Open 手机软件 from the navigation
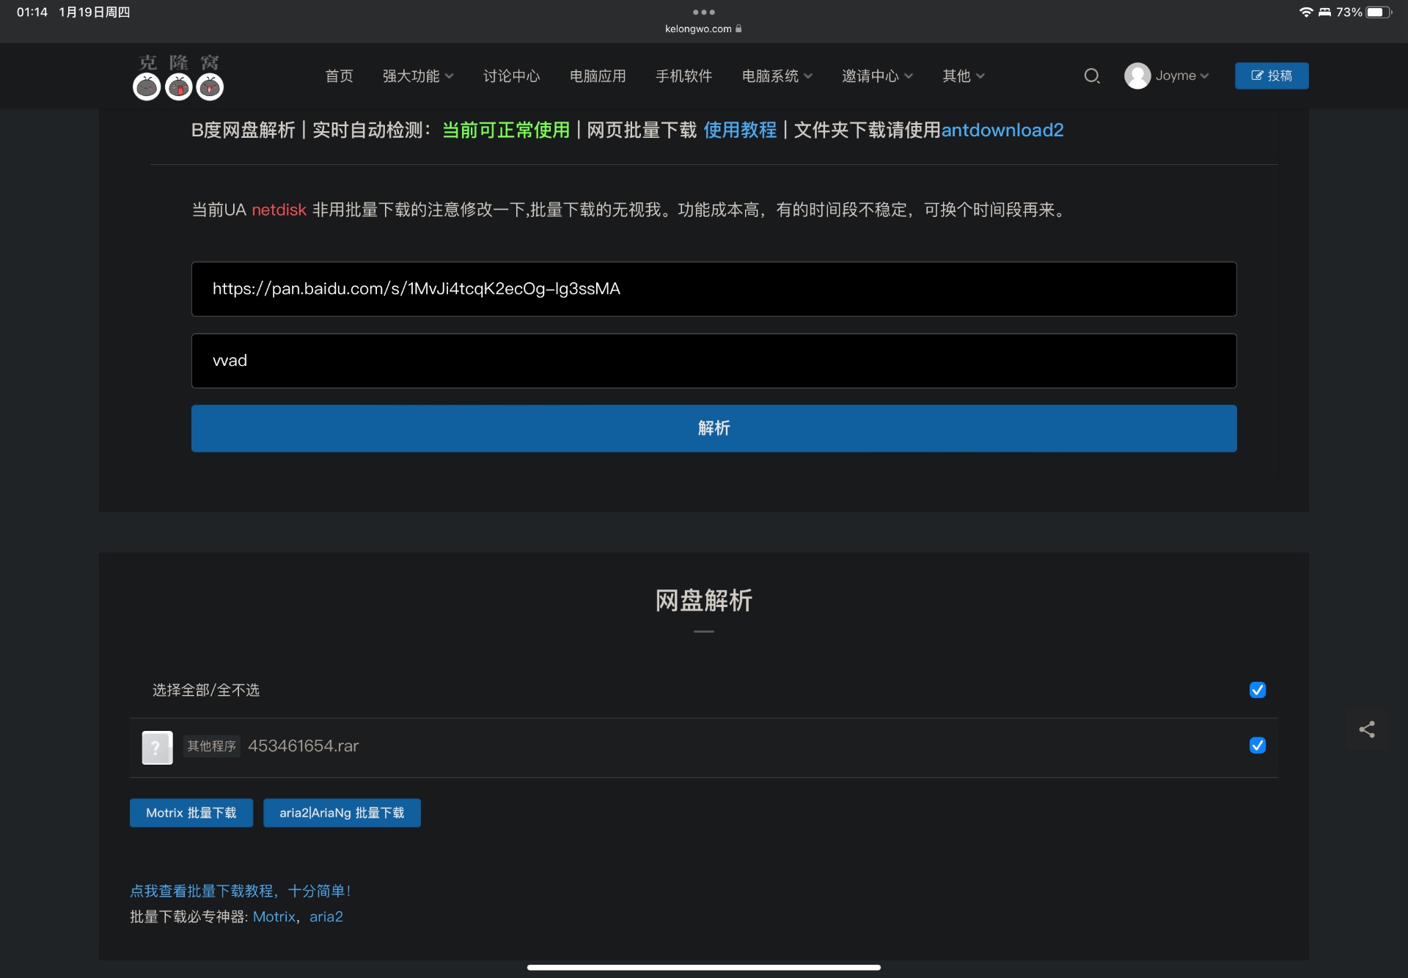Image resolution: width=1408 pixels, height=978 pixels. pyautogui.click(x=683, y=76)
